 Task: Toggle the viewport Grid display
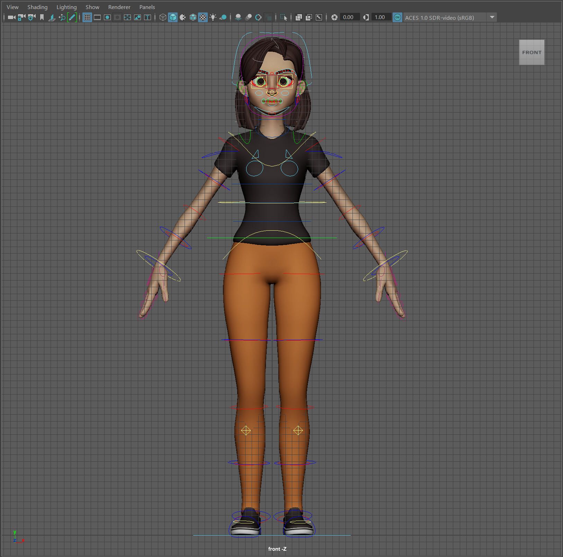coord(87,17)
